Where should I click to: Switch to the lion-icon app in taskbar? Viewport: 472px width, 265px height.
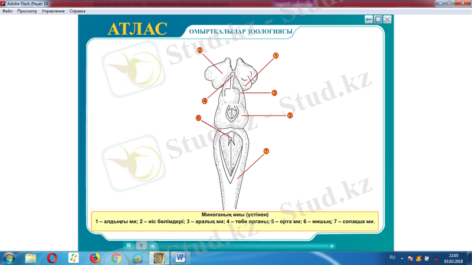click(x=159, y=258)
